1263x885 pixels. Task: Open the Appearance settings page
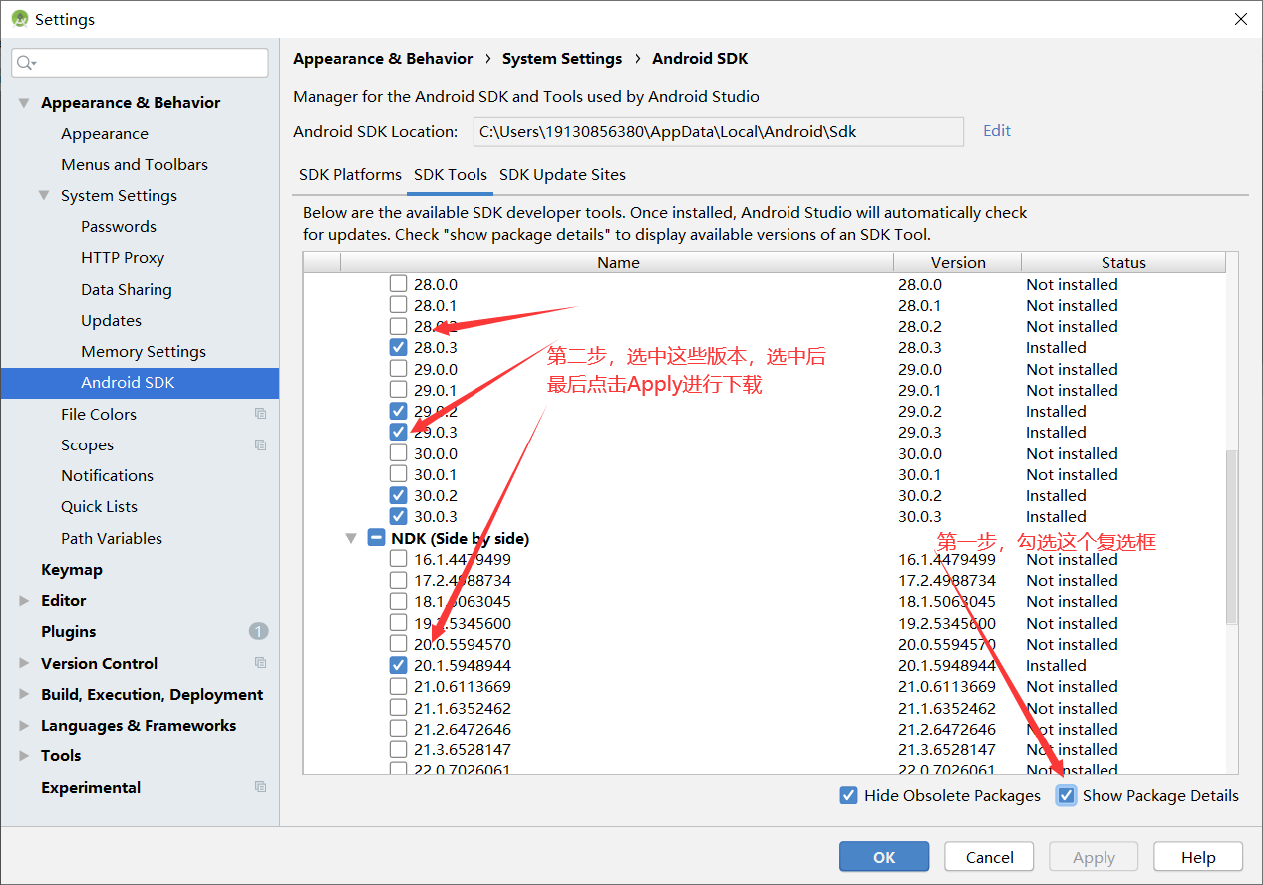click(104, 134)
